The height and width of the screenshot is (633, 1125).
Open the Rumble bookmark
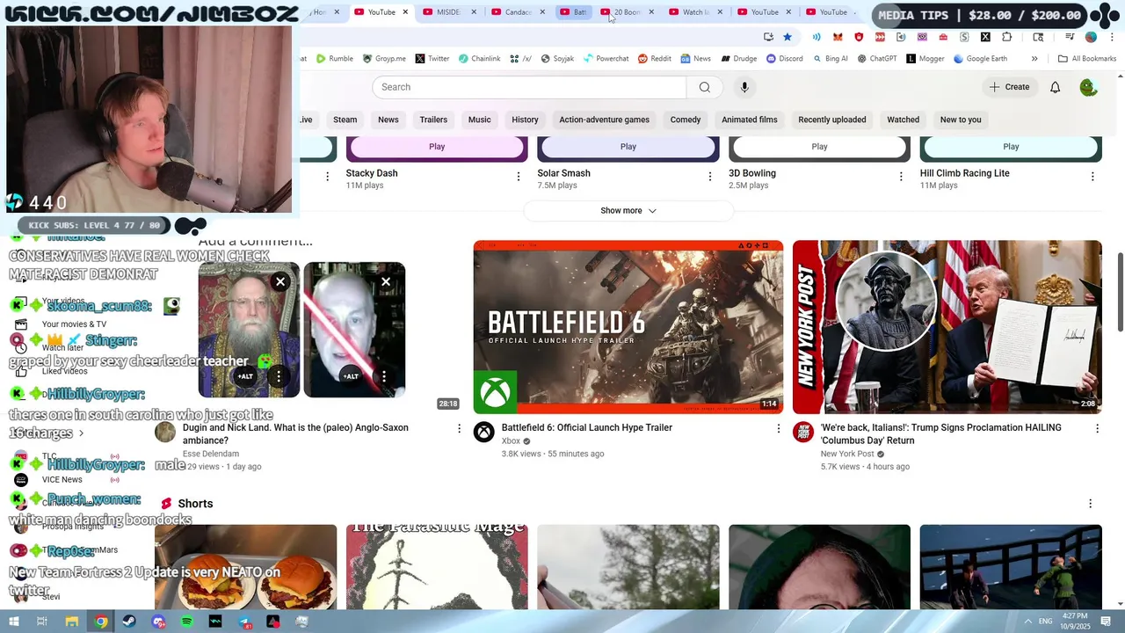pos(335,59)
